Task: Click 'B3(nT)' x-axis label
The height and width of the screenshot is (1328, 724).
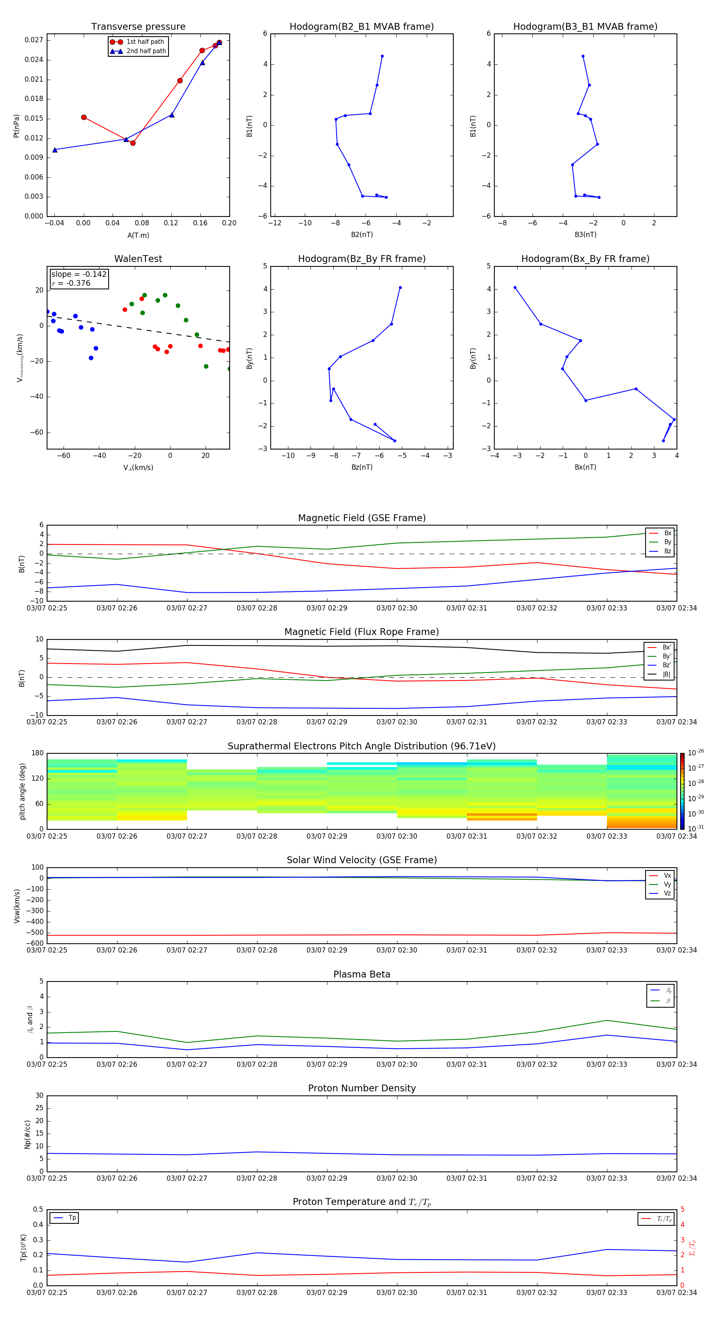Action: pos(585,235)
